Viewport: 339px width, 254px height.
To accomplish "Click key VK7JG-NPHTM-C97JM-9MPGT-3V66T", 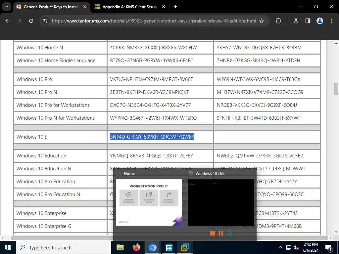I will click(151, 79).
